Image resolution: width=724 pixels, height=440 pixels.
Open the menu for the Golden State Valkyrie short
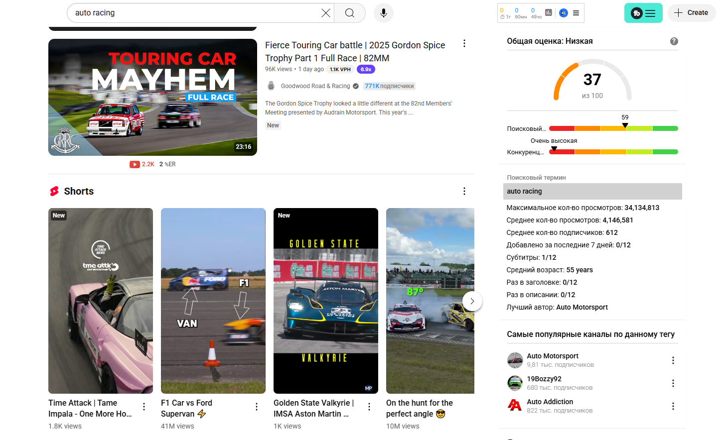tap(369, 407)
